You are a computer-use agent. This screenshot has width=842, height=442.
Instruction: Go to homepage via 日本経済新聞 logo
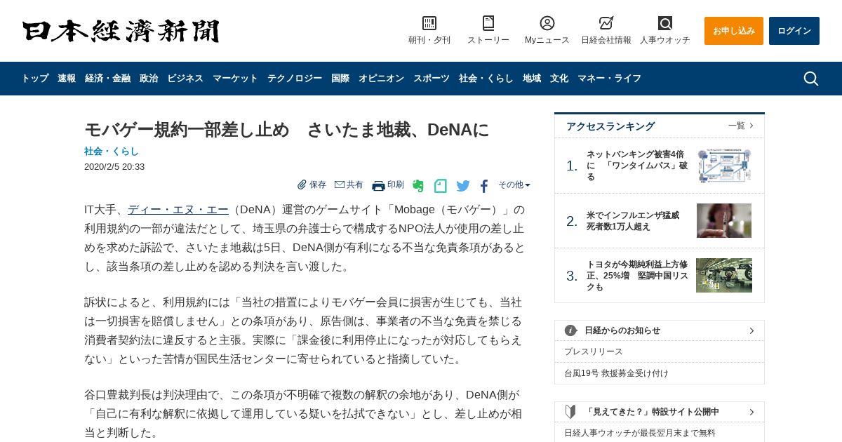[121, 31]
